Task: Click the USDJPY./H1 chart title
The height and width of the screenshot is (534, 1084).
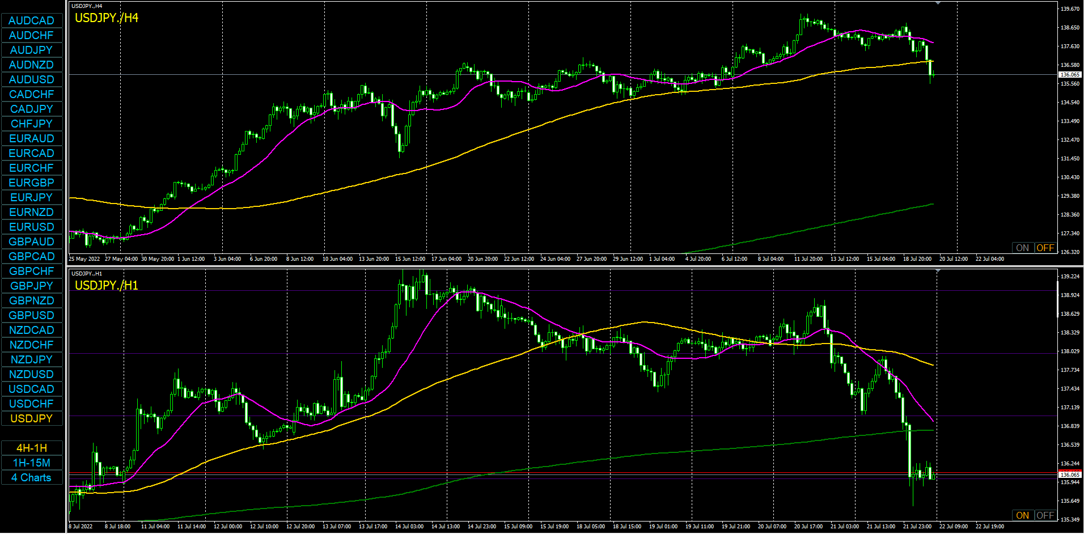Action: click(107, 285)
